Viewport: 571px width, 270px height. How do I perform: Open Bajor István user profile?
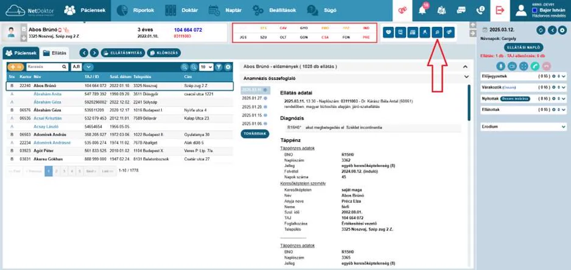coord(541,10)
